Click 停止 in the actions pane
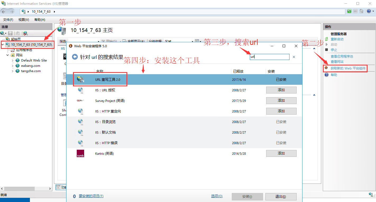This screenshot has height=202, width=376. point(334,50)
